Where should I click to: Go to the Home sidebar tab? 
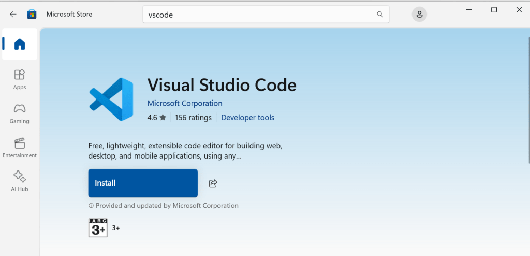coord(20,44)
